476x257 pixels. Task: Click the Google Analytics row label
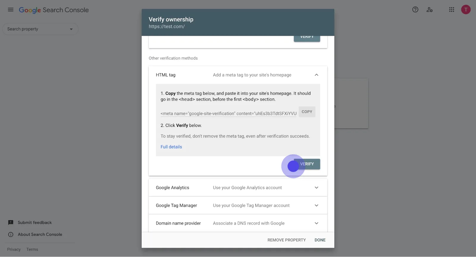point(173,188)
